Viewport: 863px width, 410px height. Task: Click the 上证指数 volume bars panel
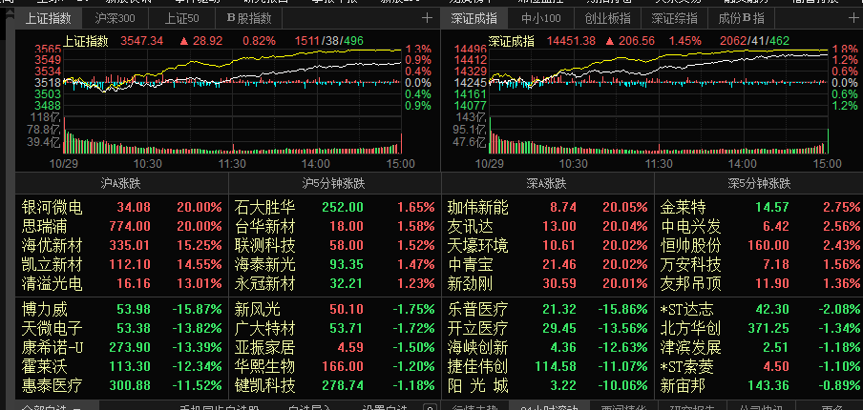point(232,134)
